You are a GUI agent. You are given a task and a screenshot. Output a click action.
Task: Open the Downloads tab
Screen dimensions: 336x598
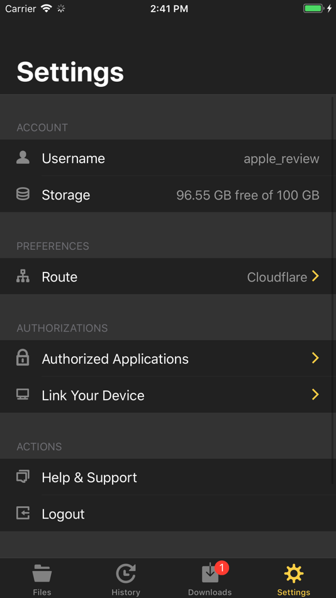click(210, 579)
